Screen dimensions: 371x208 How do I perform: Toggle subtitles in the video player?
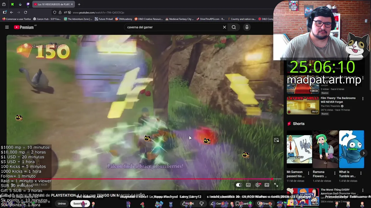[248, 185]
